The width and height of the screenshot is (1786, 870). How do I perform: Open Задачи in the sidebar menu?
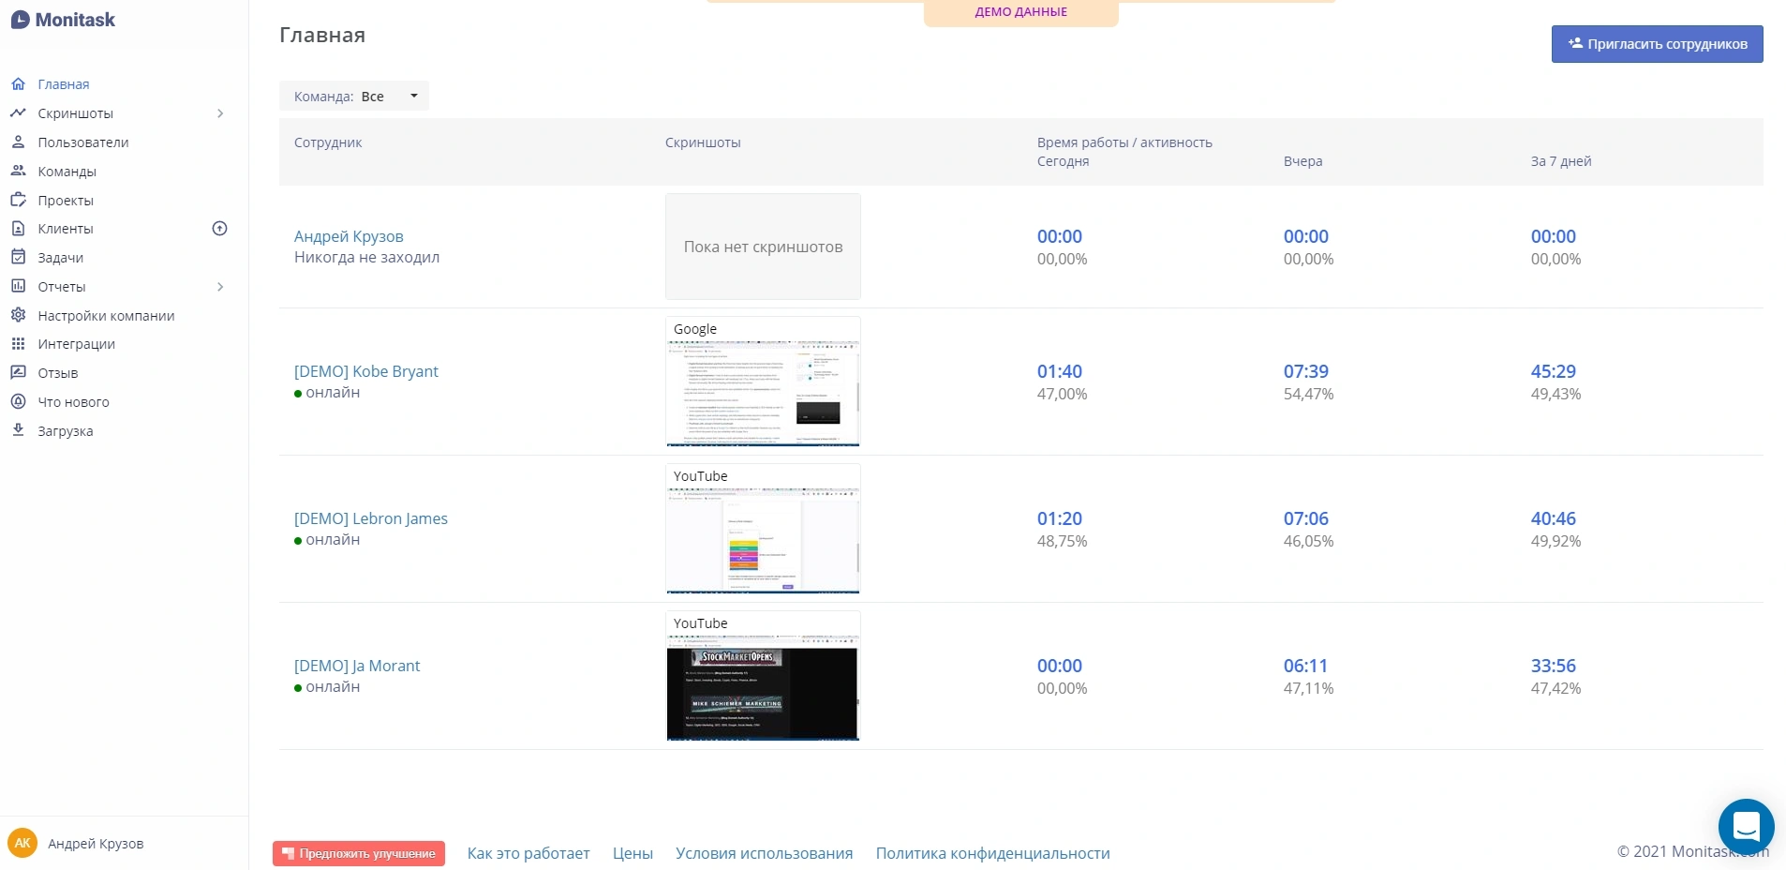pyautogui.click(x=61, y=258)
